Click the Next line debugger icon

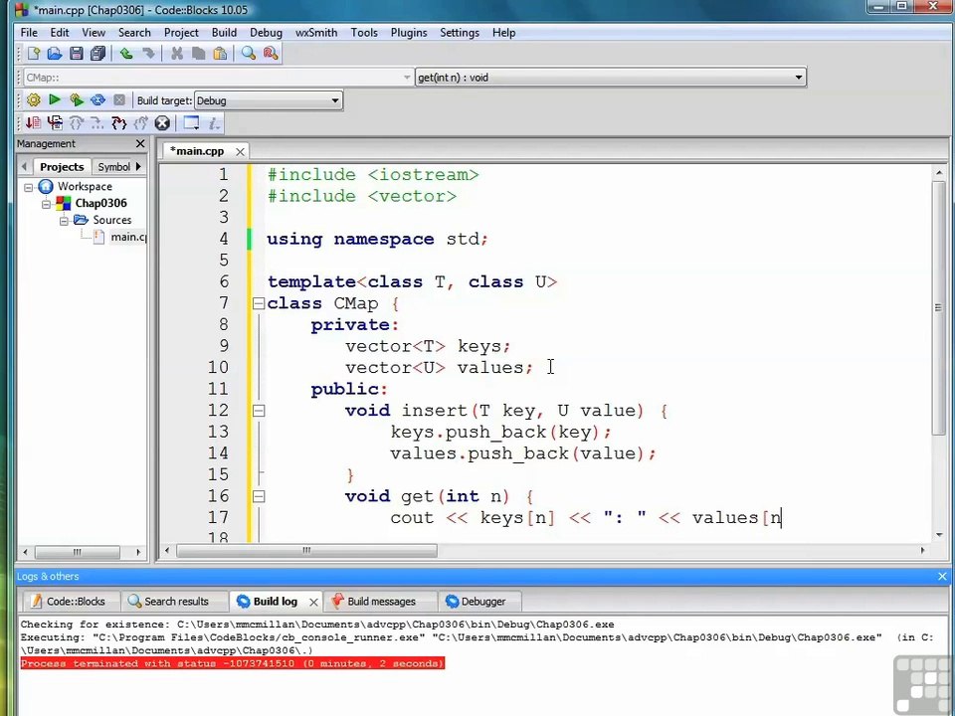[77, 123]
